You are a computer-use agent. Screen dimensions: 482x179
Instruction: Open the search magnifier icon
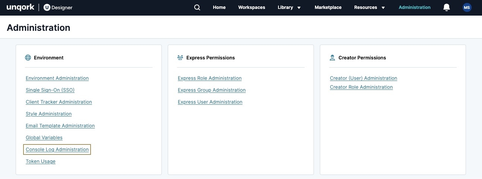(197, 7)
